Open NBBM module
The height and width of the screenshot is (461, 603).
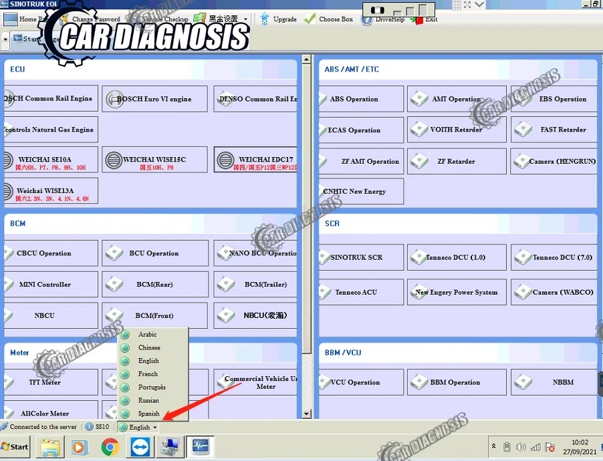coord(554,382)
